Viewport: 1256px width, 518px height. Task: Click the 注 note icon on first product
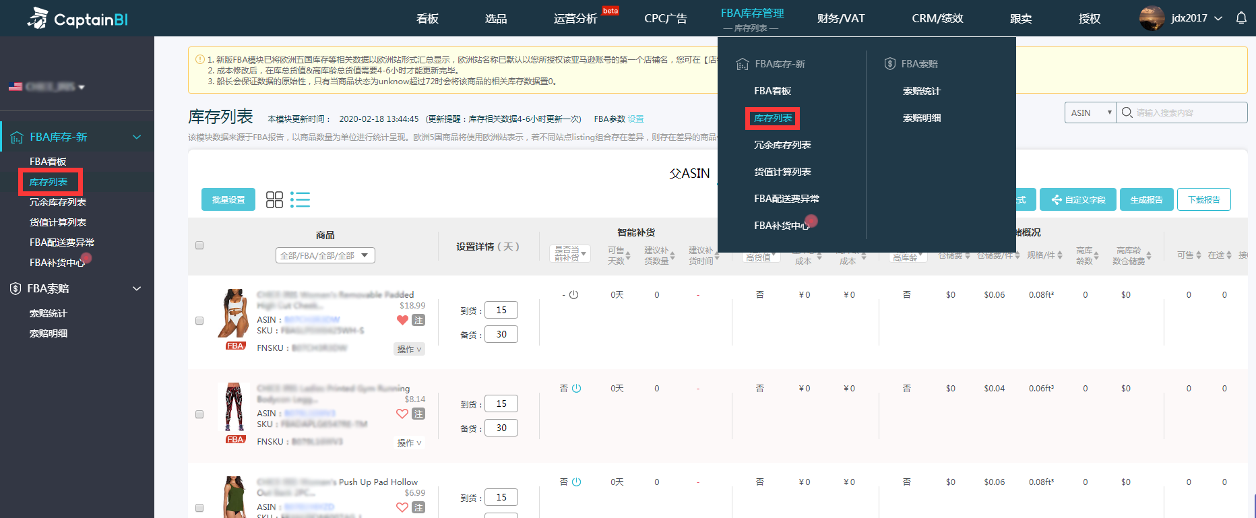[418, 320]
